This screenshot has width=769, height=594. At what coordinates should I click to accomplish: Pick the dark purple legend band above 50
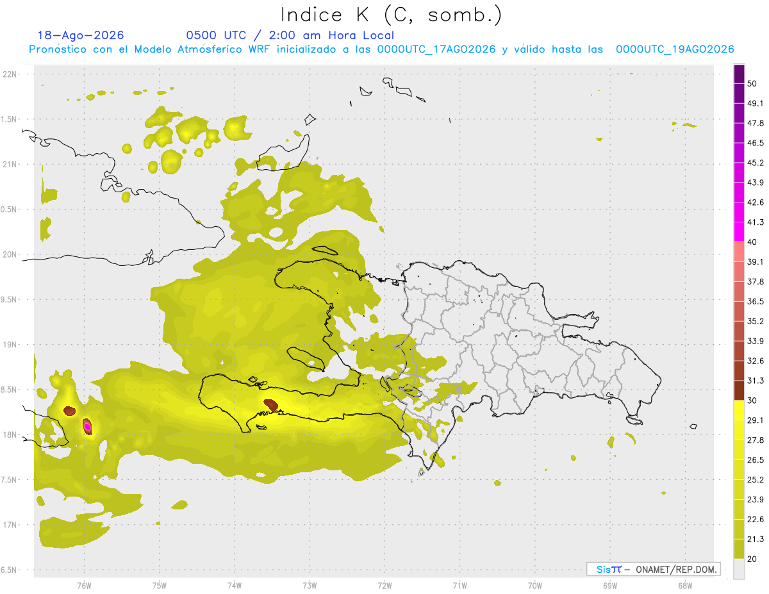click(x=739, y=74)
